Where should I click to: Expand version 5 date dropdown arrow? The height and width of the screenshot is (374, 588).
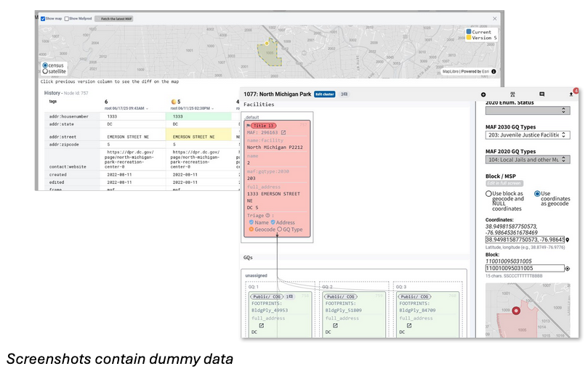(213, 109)
